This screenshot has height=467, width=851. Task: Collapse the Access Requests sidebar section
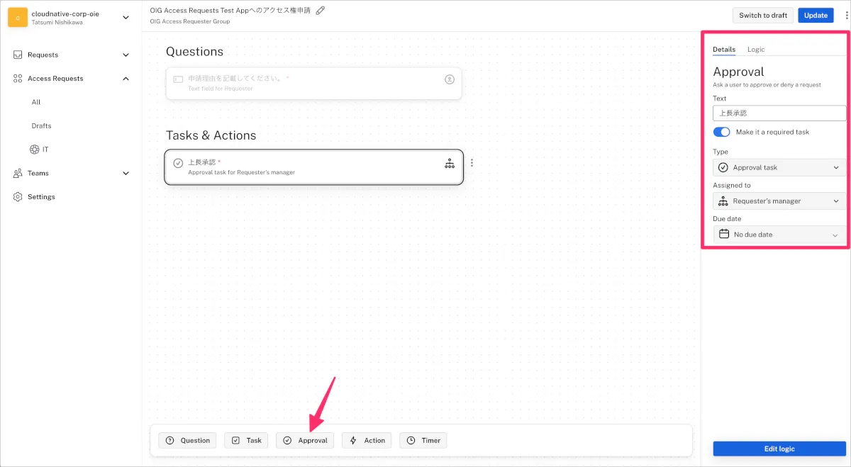pyautogui.click(x=126, y=79)
